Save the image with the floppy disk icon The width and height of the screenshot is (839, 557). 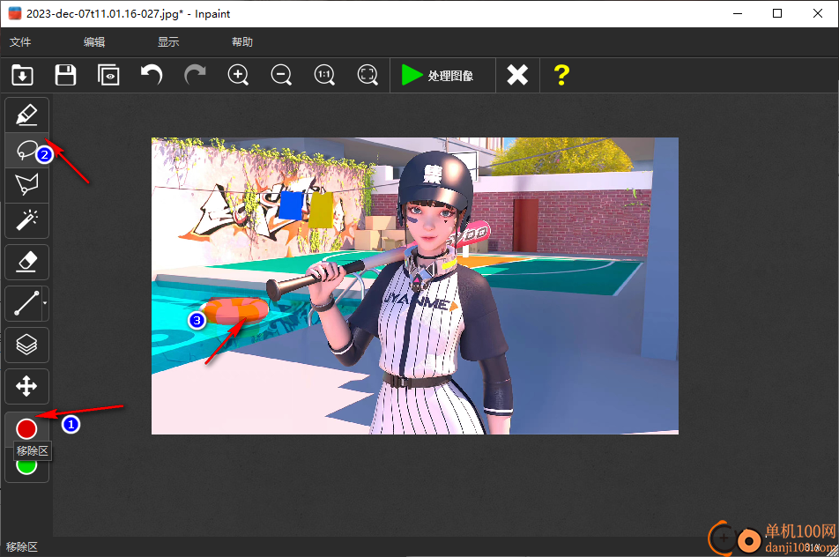pos(65,75)
